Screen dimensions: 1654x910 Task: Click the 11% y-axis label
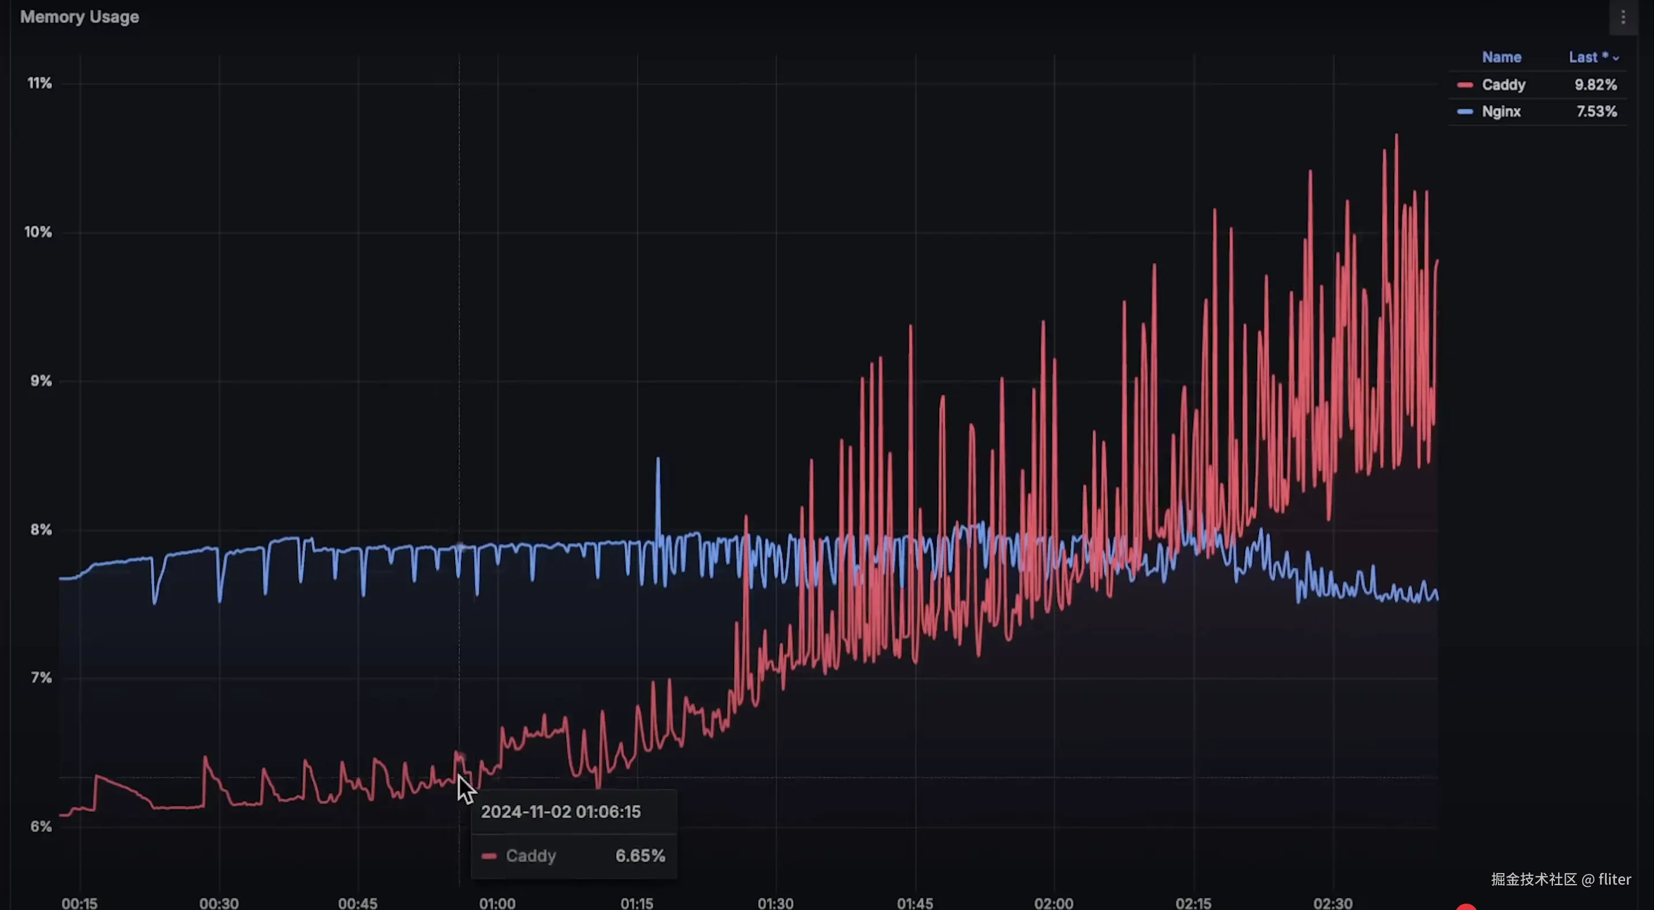pos(39,83)
